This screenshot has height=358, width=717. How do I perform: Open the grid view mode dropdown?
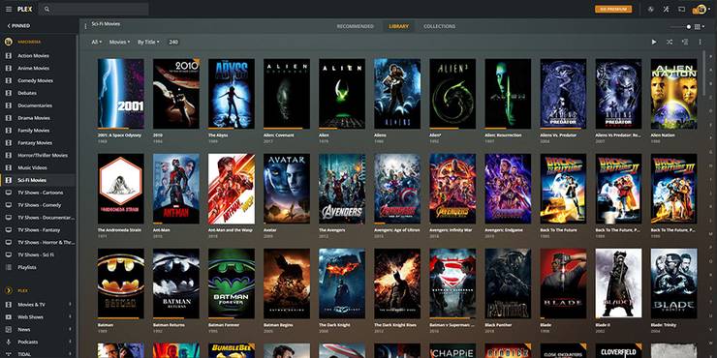coord(700,27)
